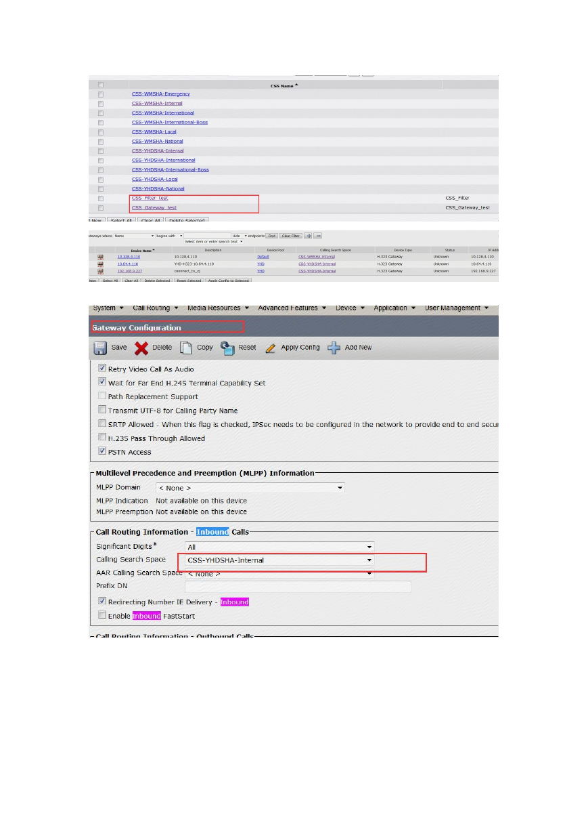
Task: Open the CSS-WMSHA-International-Boss link
Action: click(x=170, y=123)
